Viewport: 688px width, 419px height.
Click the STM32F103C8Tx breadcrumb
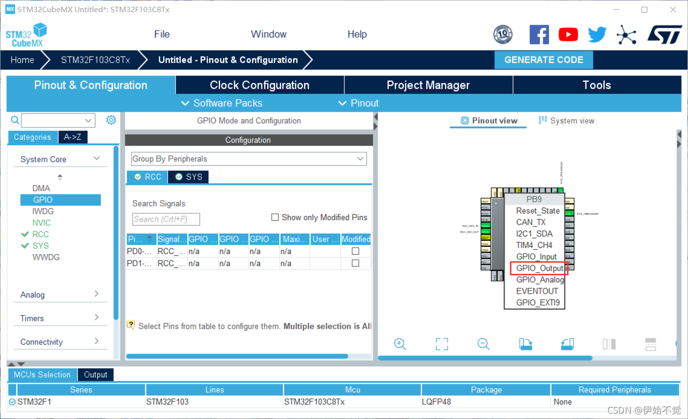point(95,60)
